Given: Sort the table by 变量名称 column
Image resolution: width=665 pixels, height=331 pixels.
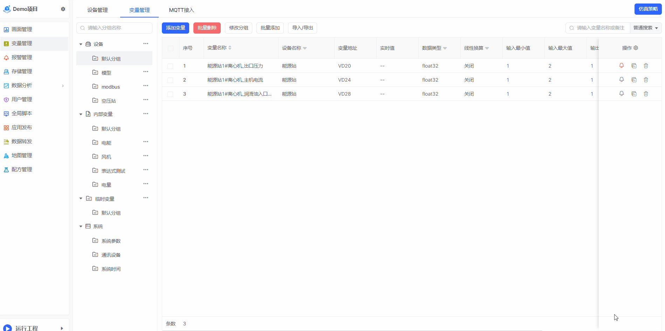Looking at the screenshot, I should pos(230,48).
